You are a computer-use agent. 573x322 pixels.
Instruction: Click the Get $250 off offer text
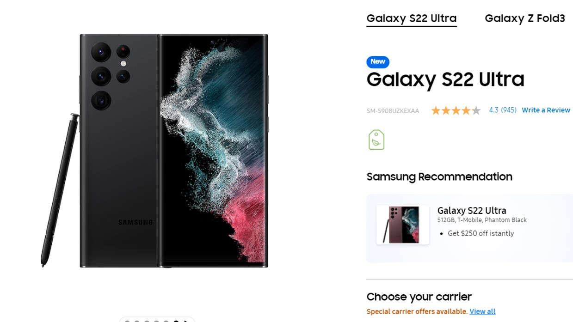[481, 233]
